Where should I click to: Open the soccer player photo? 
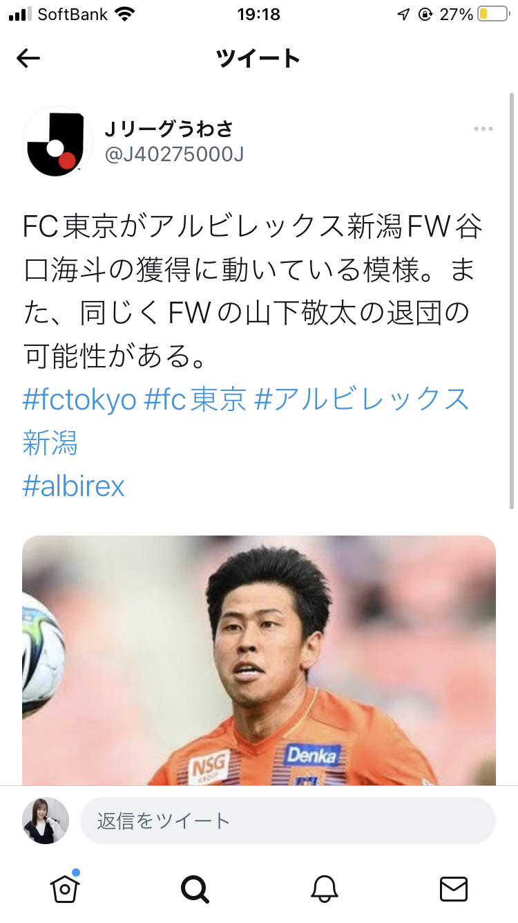tap(259, 661)
